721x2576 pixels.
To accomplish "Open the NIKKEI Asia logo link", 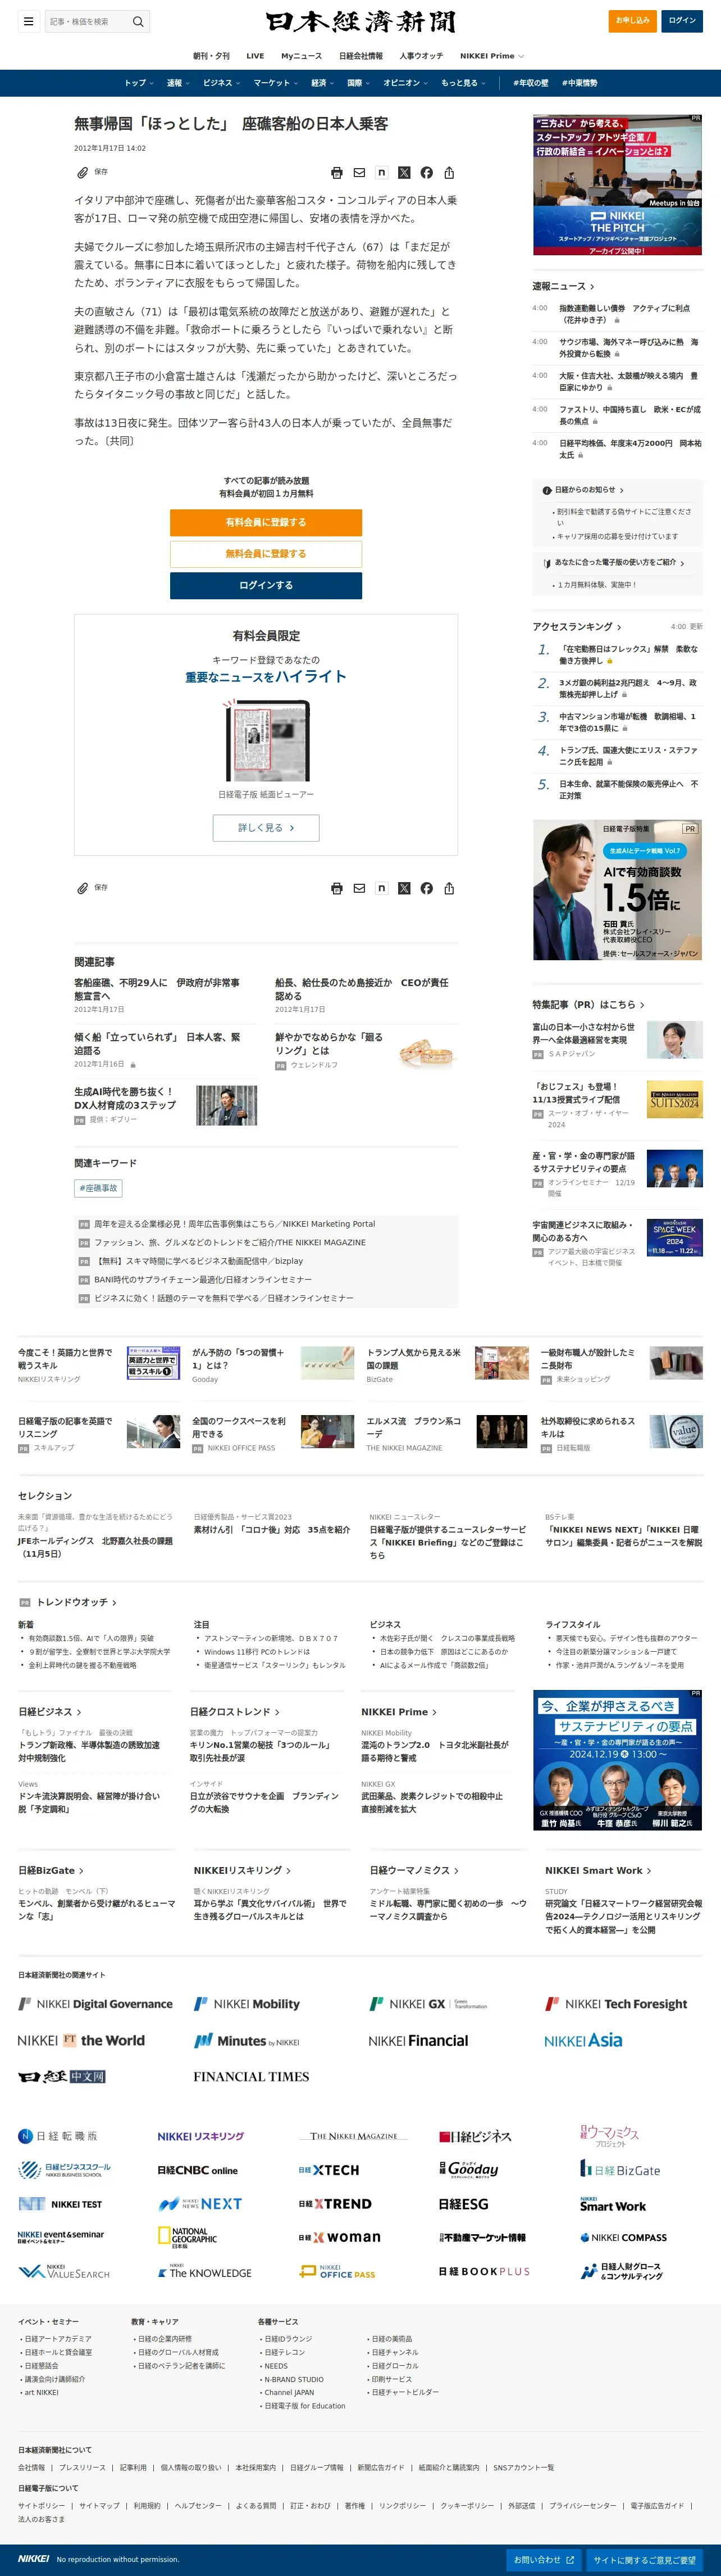I will 583,2040.
